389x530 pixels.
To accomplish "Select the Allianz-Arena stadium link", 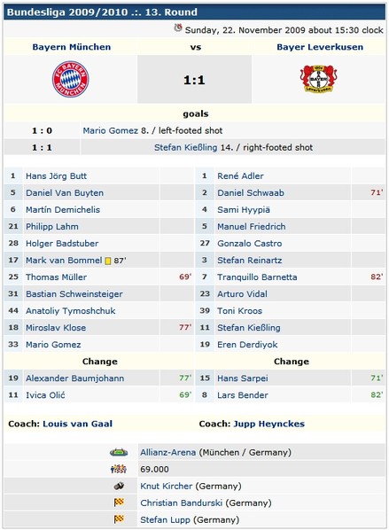I will coord(168,452).
